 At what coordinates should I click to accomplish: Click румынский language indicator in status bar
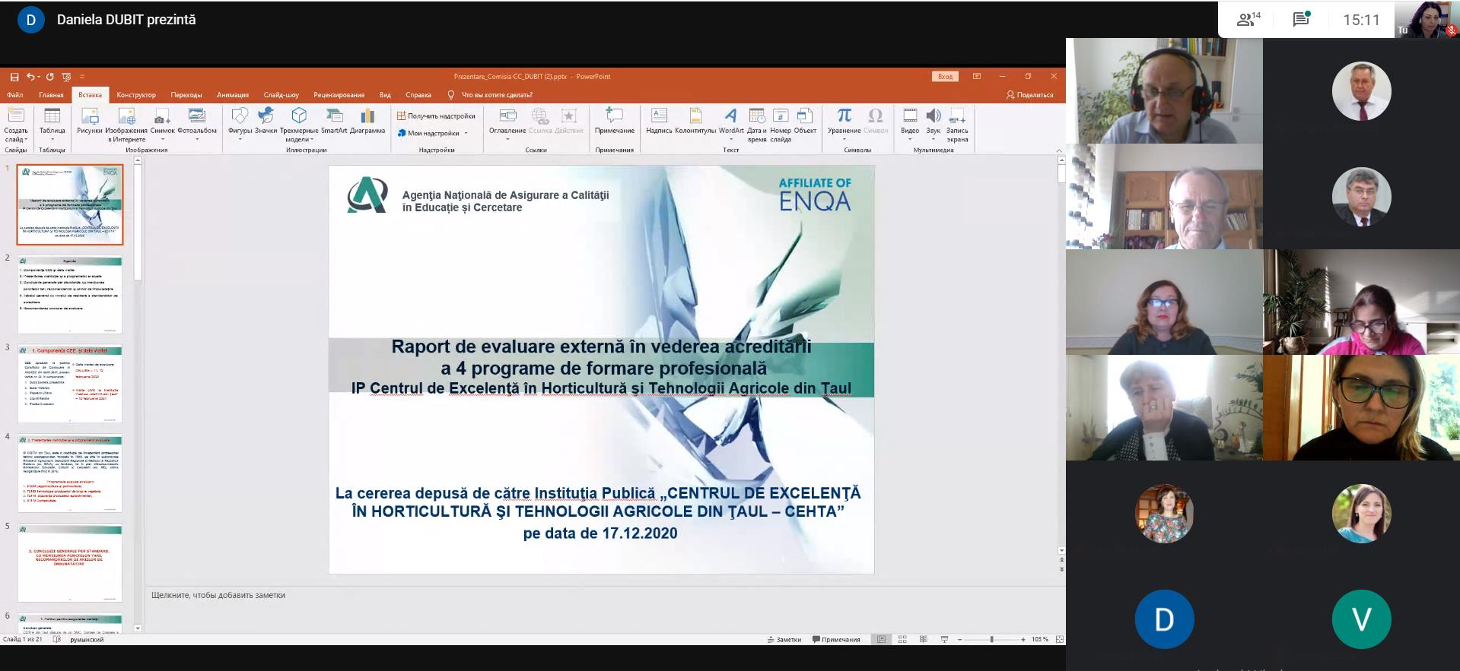(87, 640)
